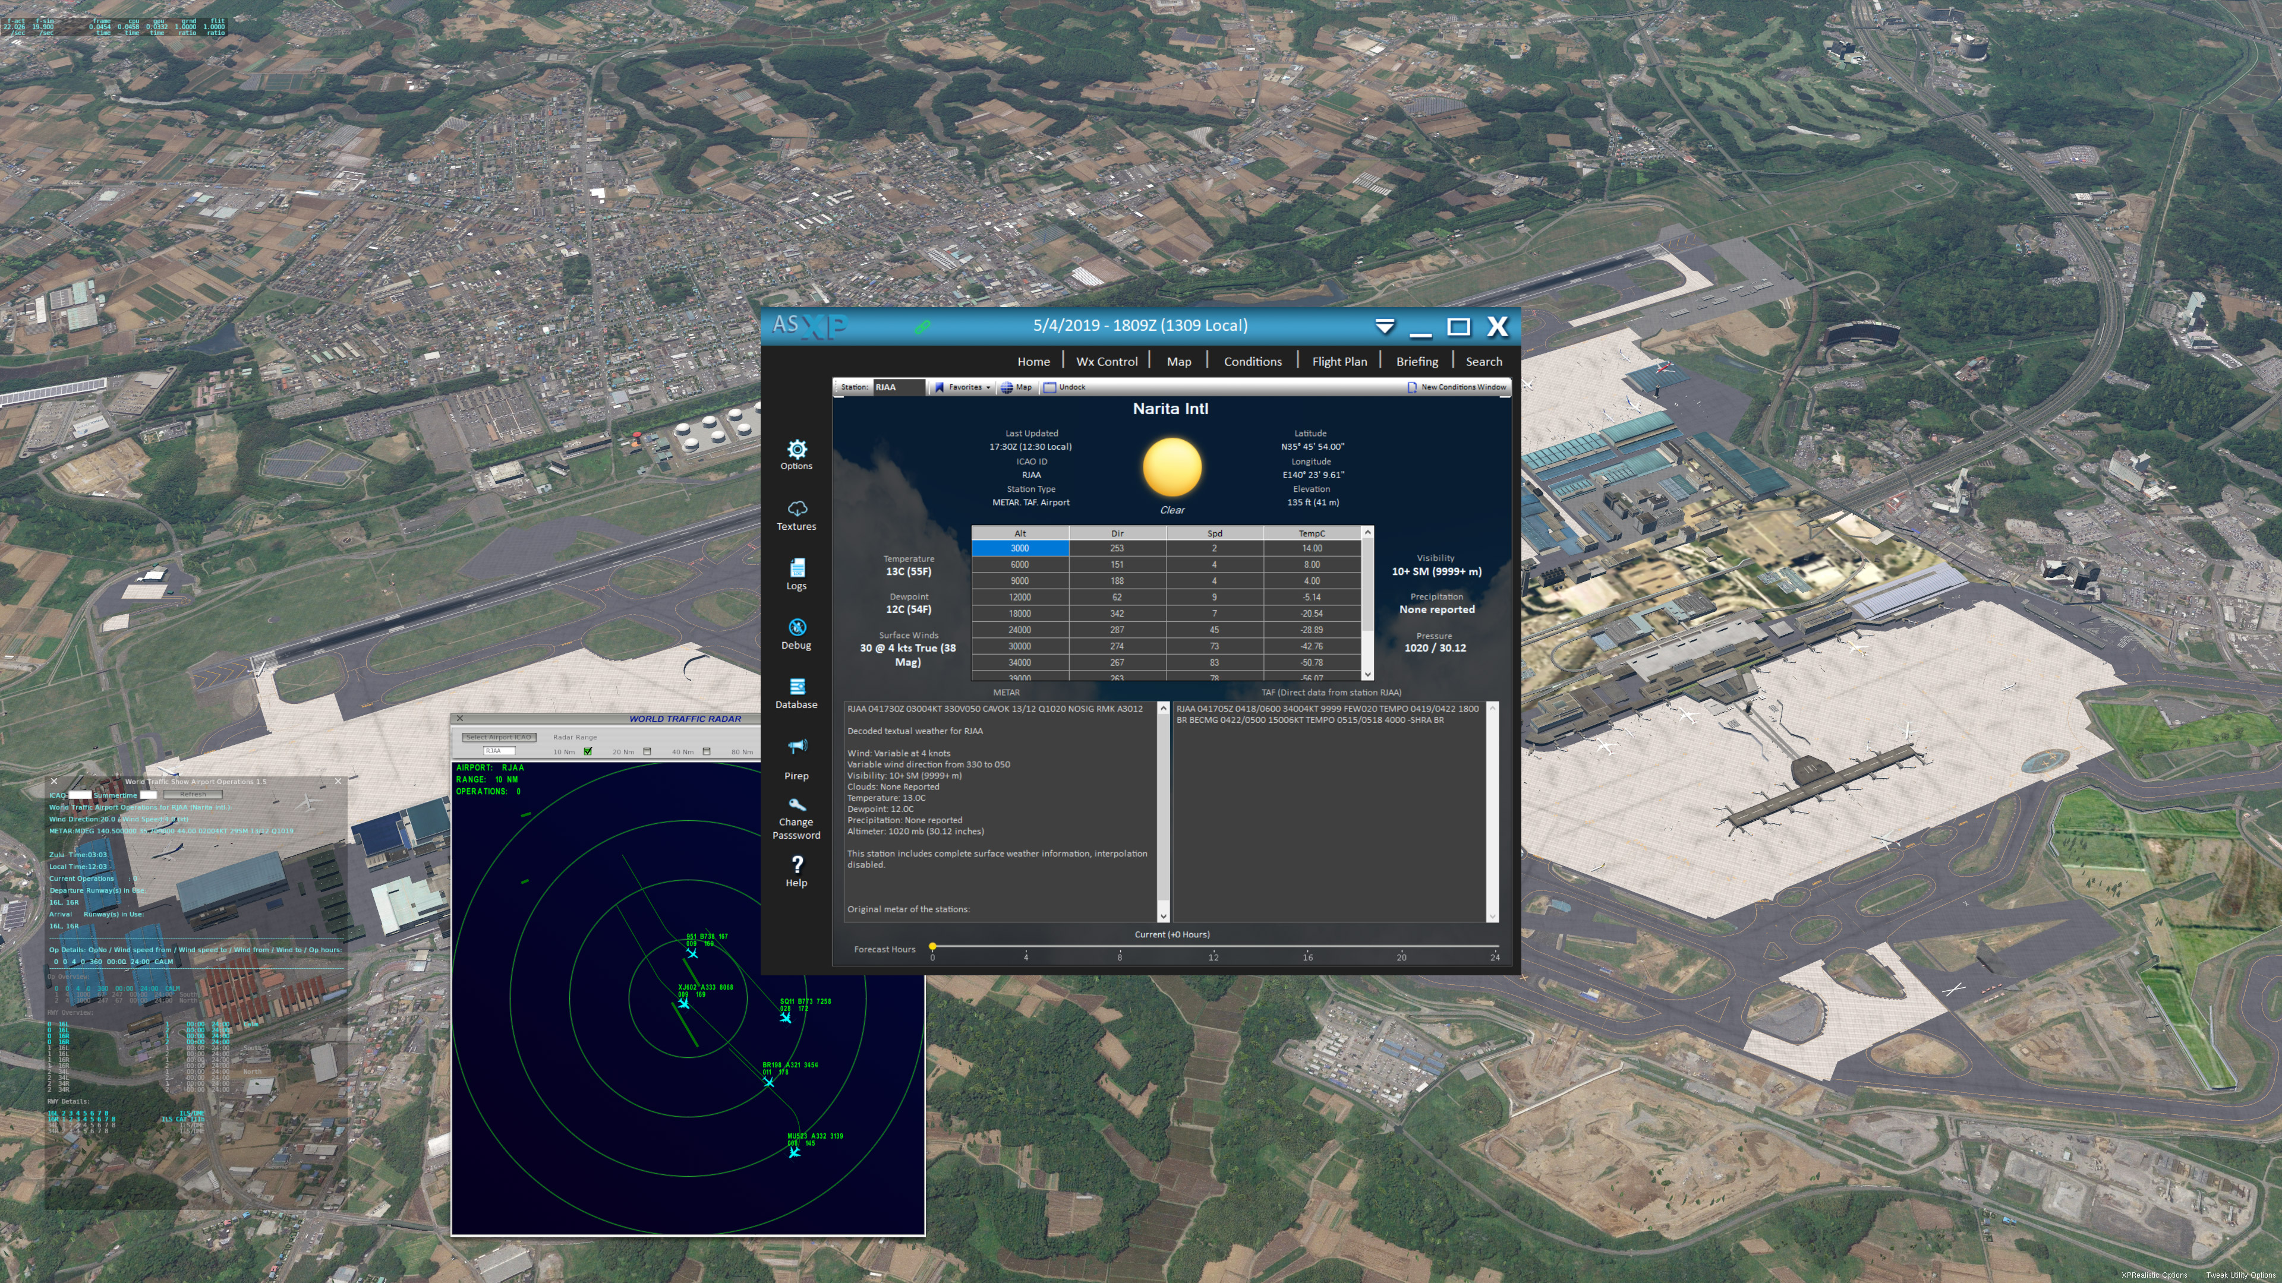Click the Change Password key icon
2282x1283 pixels.
796,804
